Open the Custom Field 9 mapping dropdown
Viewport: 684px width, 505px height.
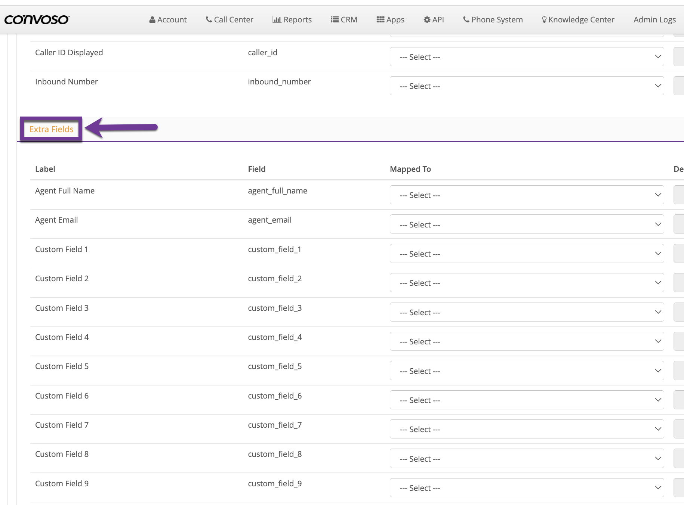526,488
